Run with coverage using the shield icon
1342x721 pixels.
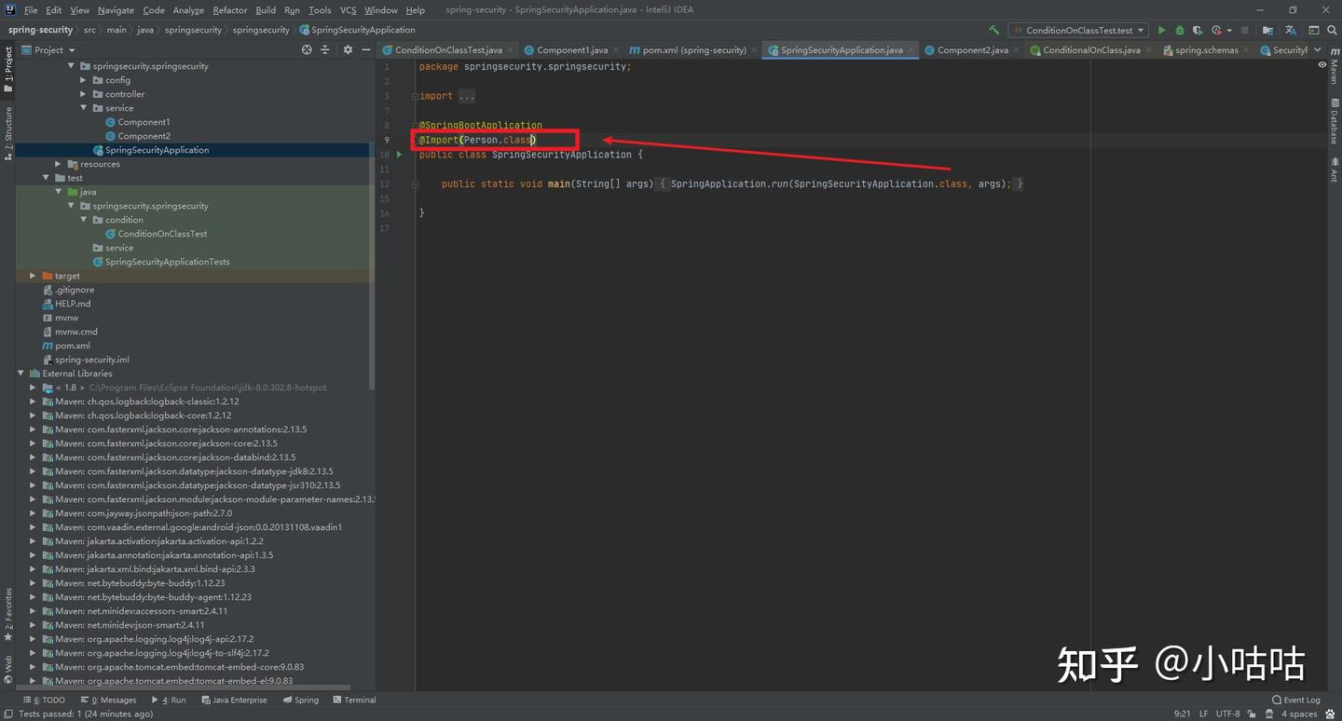tap(1198, 30)
